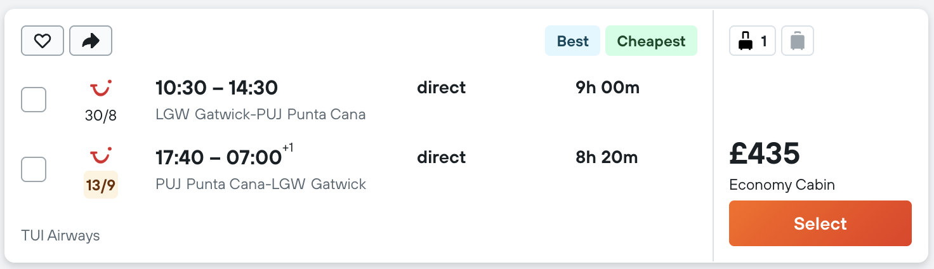The width and height of the screenshot is (934, 269).
Task: Click TUI logo on return flight
Action: (x=101, y=156)
